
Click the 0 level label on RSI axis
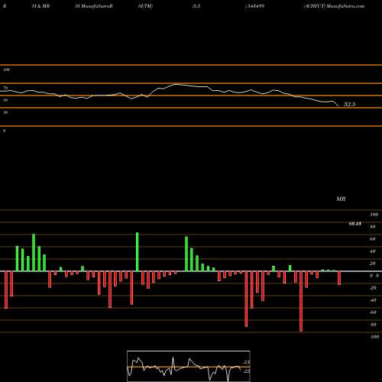tap(4, 131)
